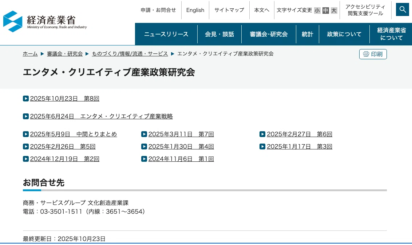
Task: Open 2025年1月17日 第3回 link
Action: click(x=300, y=146)
